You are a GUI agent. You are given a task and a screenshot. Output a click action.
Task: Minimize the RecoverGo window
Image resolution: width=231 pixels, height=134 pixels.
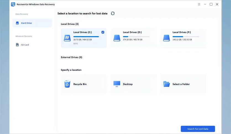[205, 4]
